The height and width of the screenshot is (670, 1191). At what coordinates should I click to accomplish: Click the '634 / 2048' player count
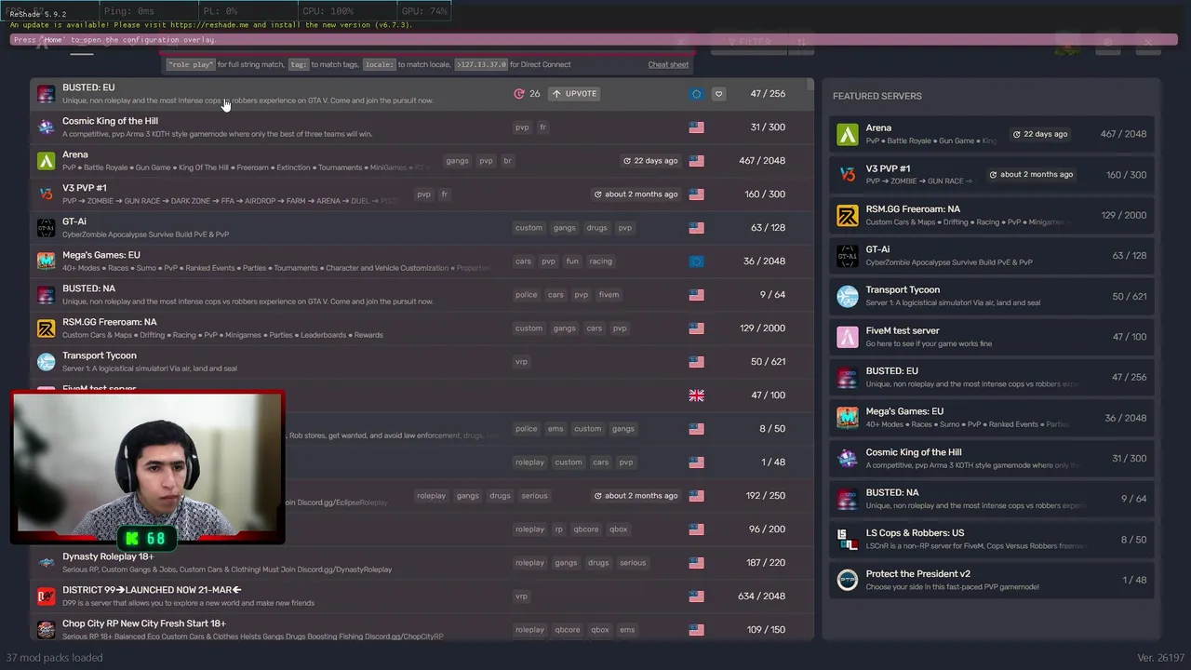pyautogui.click(x=761, y=596)
